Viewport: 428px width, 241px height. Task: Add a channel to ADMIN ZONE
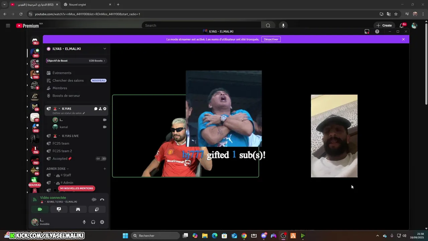[105, 169]
